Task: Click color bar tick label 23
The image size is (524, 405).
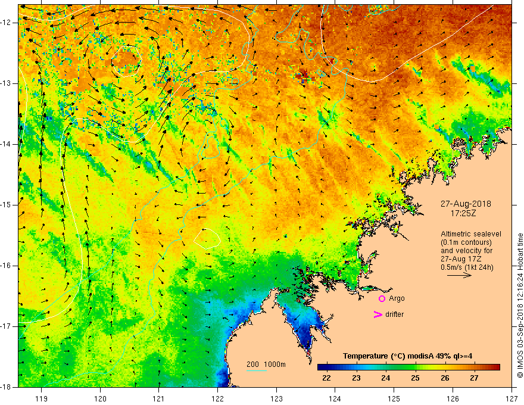Action: coord(356,378)
